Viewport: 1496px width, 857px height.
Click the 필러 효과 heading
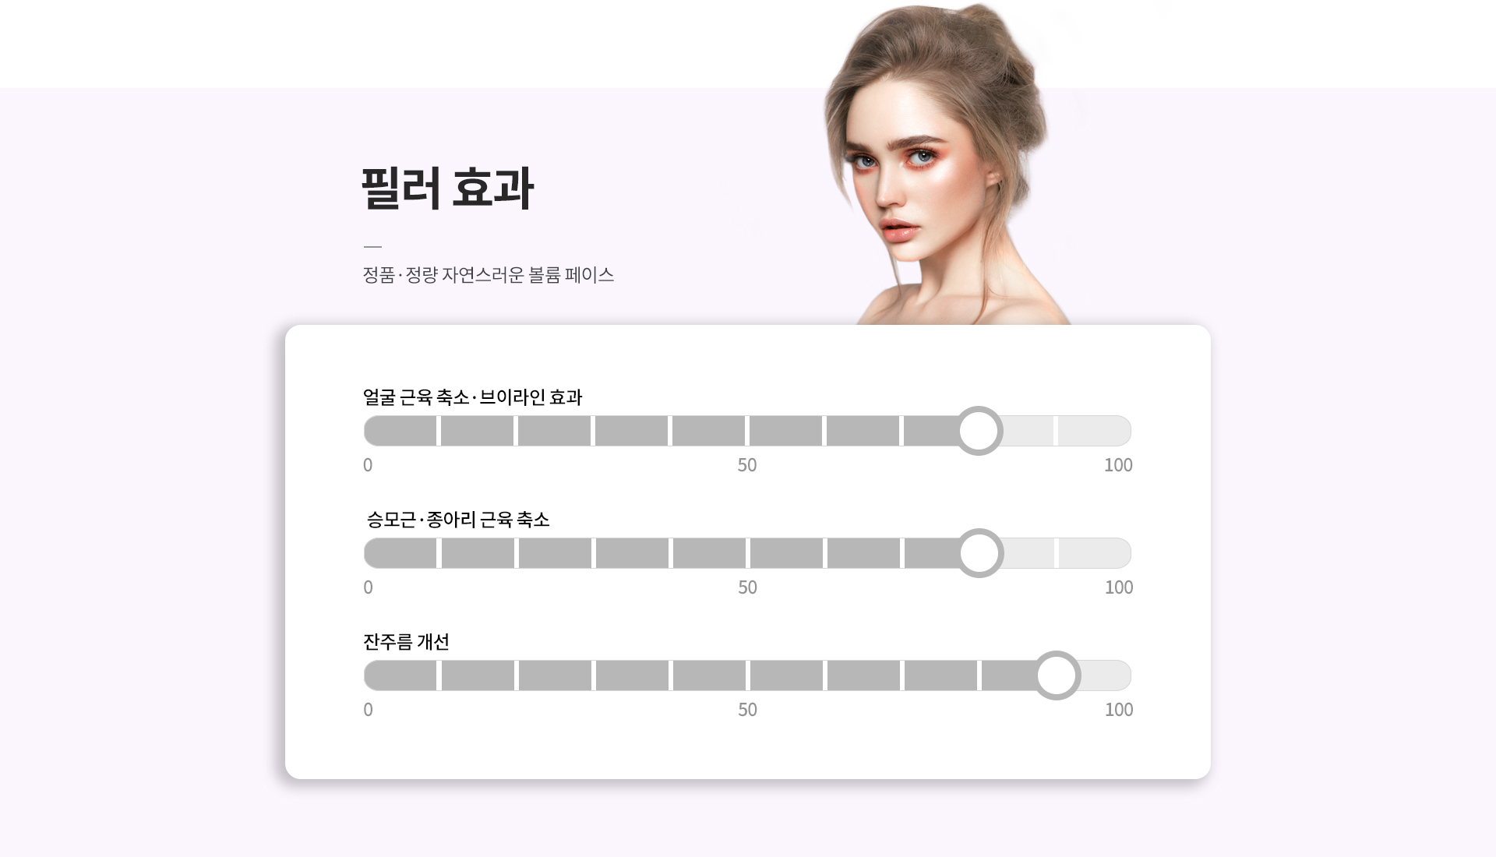448,189
